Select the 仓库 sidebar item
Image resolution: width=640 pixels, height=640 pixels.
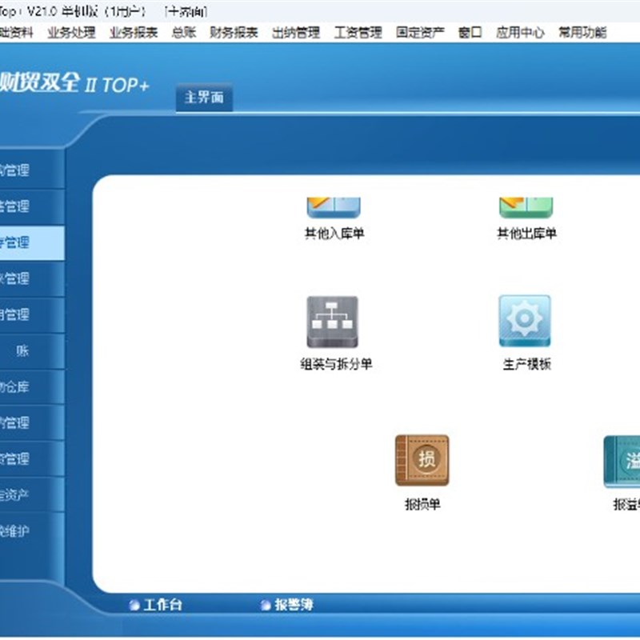click(32, 386)
